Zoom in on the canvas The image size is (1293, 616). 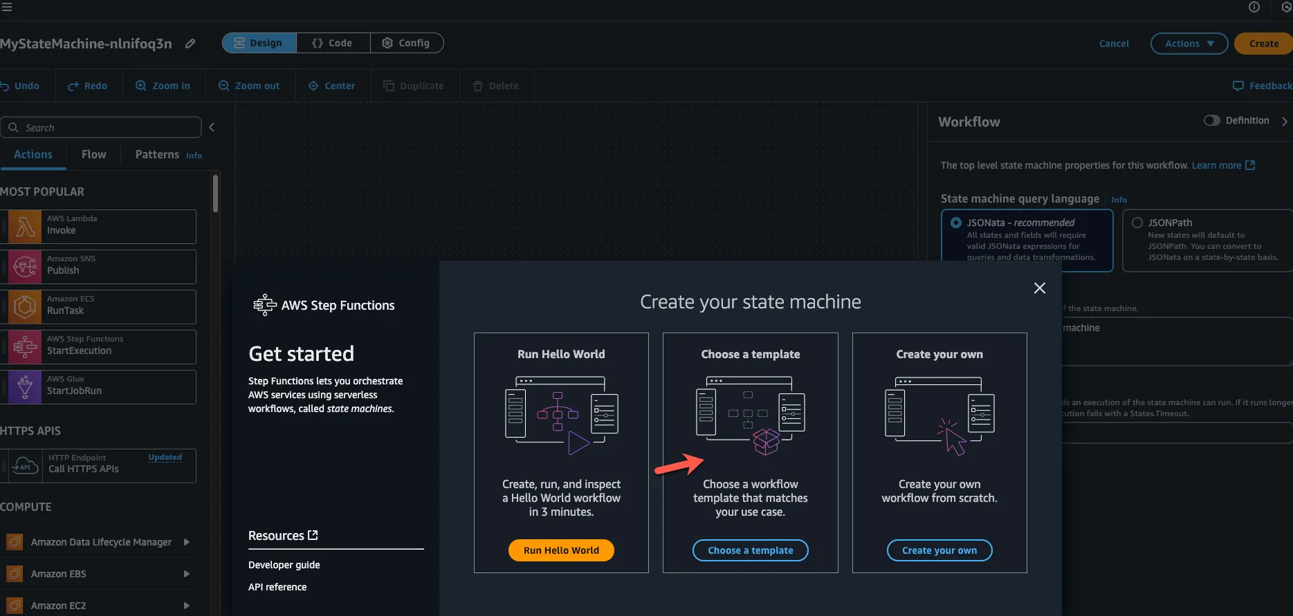click(x=163, y=86)
